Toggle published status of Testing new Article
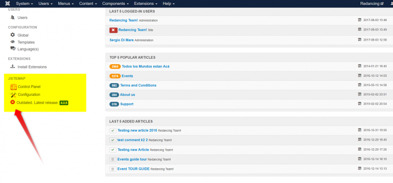The width and height of the screenshot is (393, 183). tap(113, 150)
